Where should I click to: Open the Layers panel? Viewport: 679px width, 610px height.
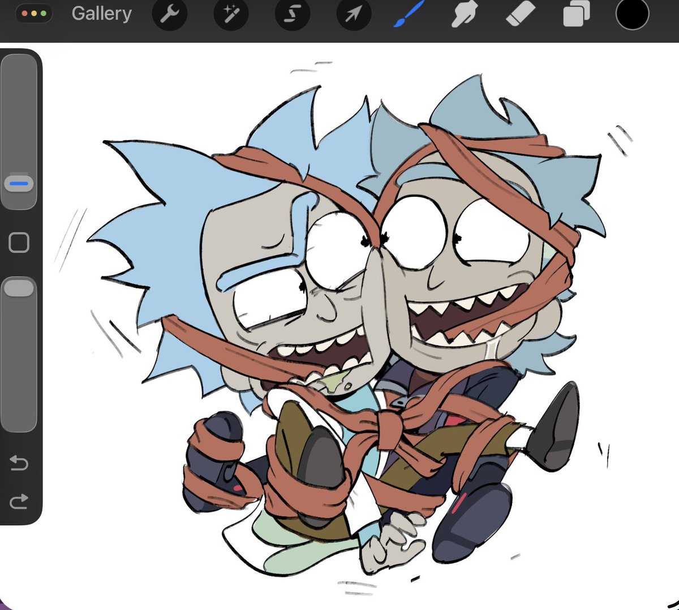click(x=577, y=14)
